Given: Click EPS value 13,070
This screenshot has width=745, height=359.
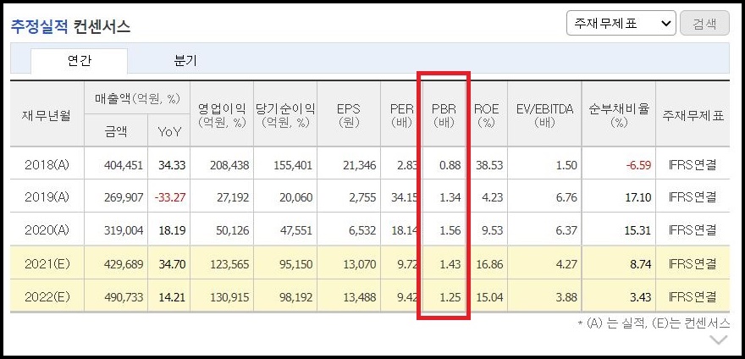Looking at the screenshot, I should (359, 264).
